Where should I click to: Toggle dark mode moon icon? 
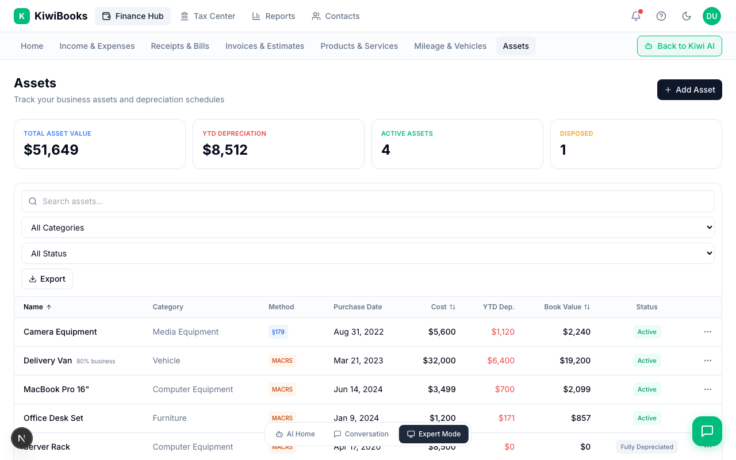(687, 16)
